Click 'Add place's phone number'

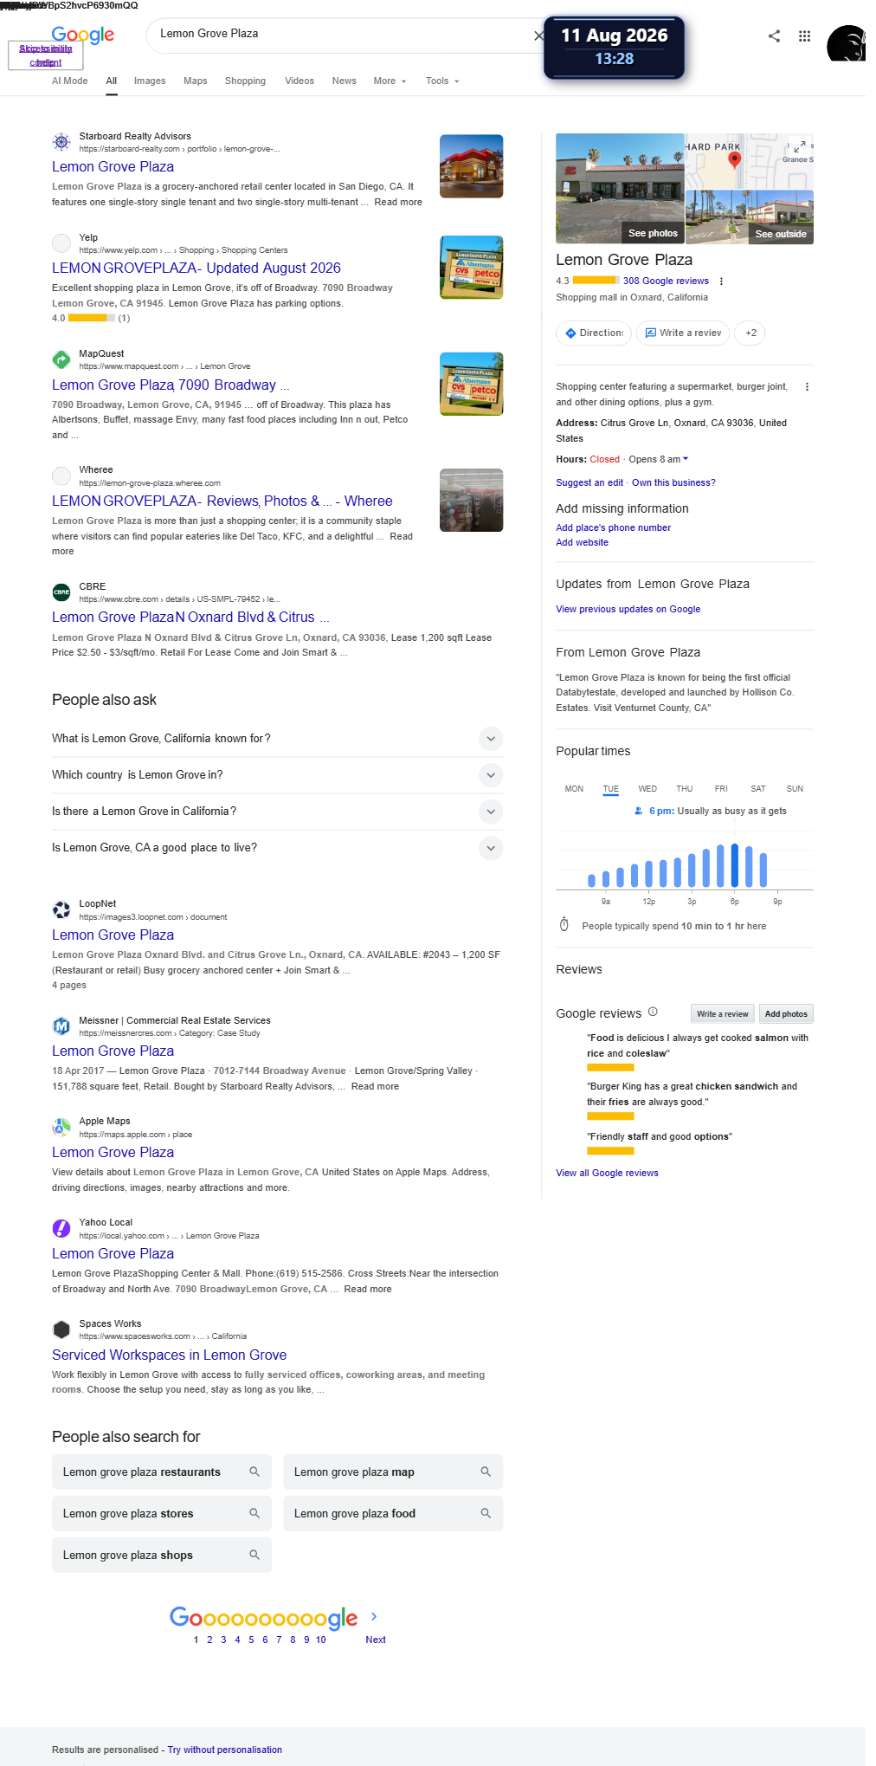[613, 527]
